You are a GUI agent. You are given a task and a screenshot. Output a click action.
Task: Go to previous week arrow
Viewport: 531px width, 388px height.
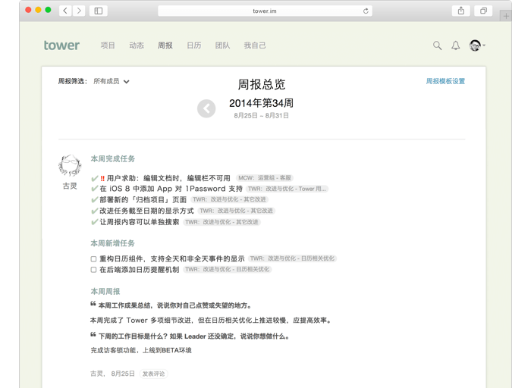point(206,108)
